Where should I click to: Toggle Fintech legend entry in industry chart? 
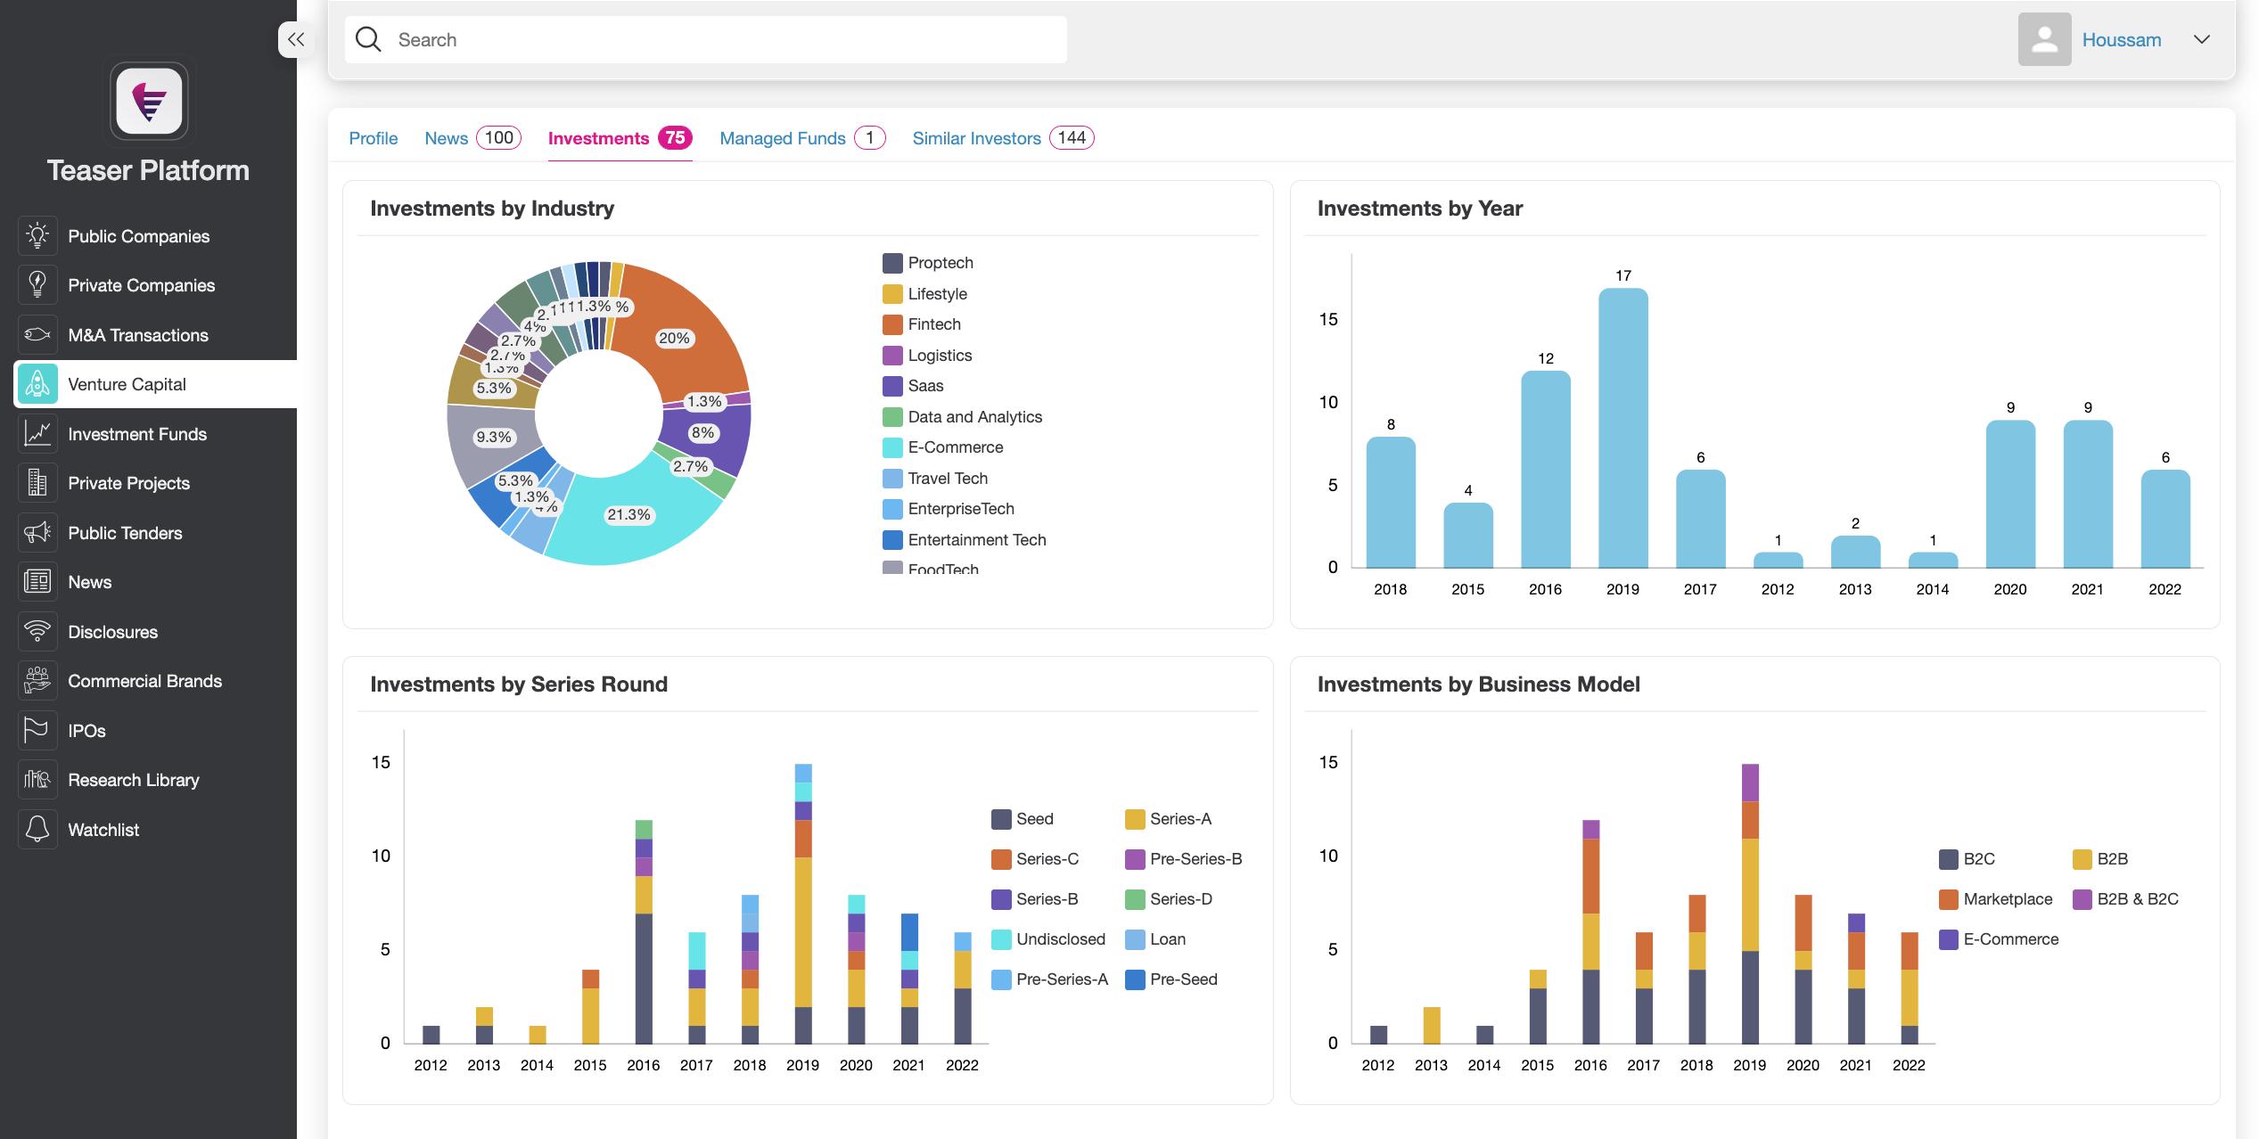coord(933,324)
